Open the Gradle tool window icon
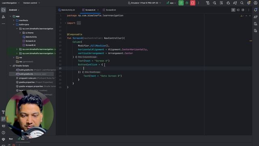The image size is (259, 146). [255, 17]
